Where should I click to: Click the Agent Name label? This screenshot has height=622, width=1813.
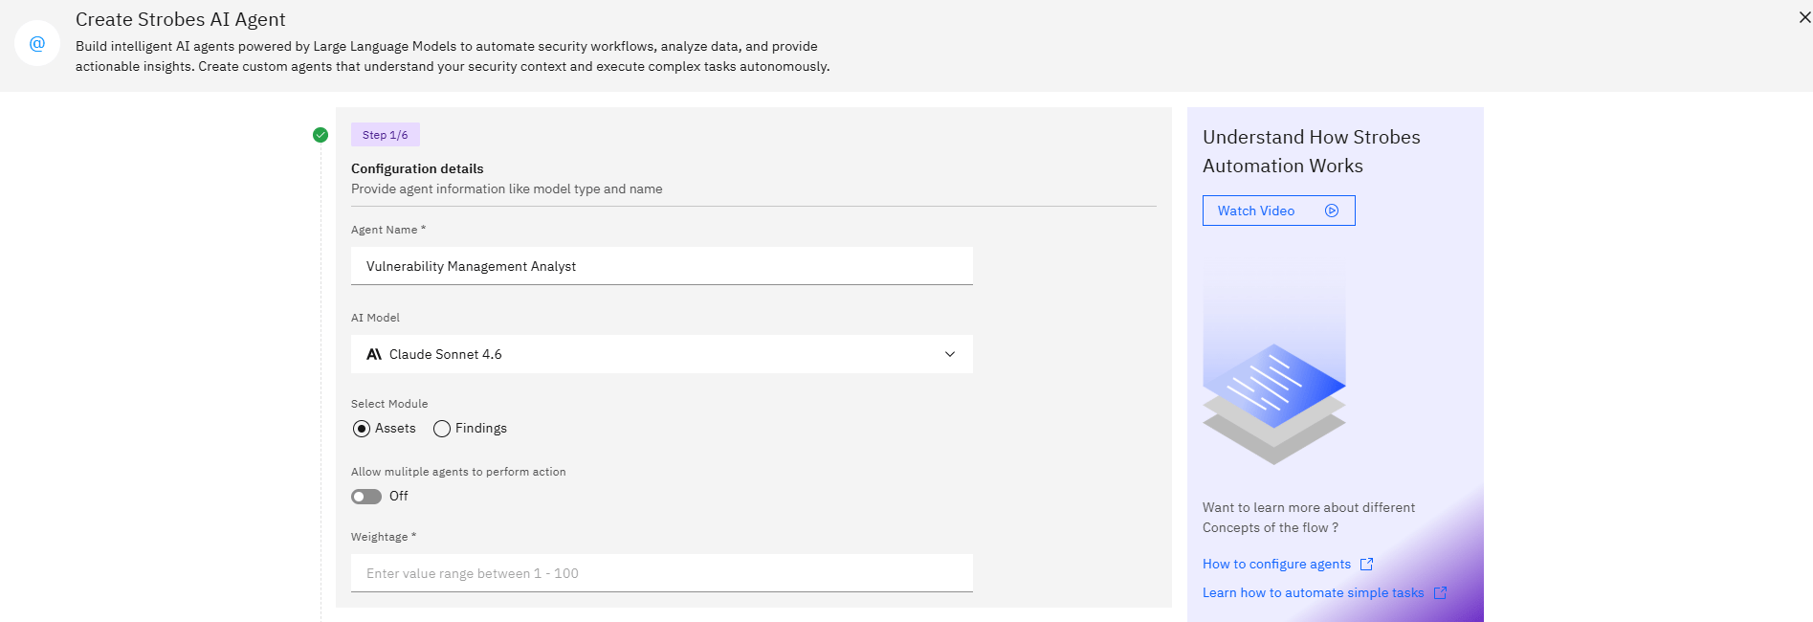(387, 230)
